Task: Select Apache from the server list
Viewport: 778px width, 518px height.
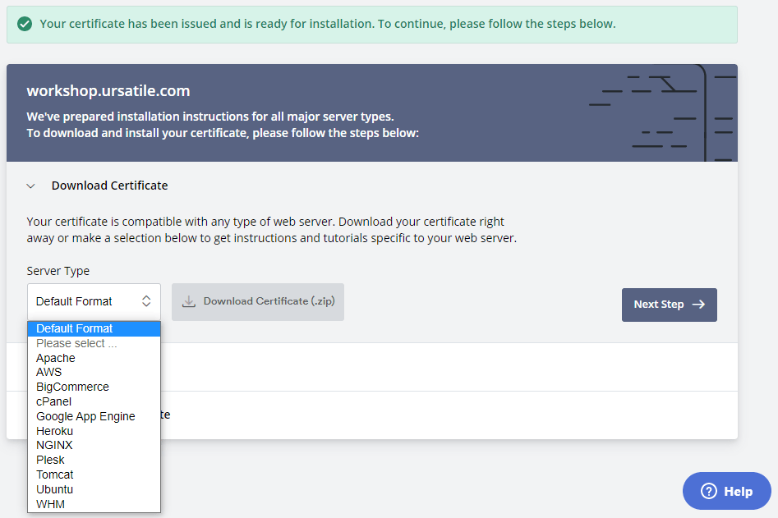Action: tap(55, 357)
